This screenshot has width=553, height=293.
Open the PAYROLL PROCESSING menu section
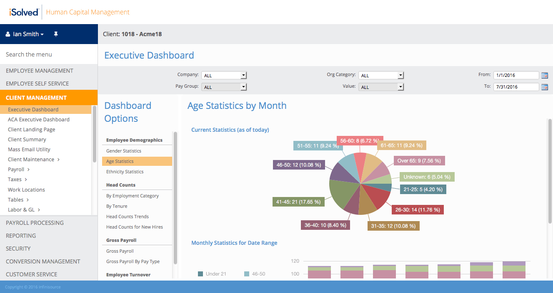click(49, 223)
